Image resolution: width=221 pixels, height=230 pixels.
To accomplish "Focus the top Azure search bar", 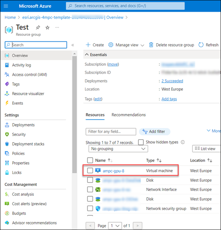I will (125, 6).
